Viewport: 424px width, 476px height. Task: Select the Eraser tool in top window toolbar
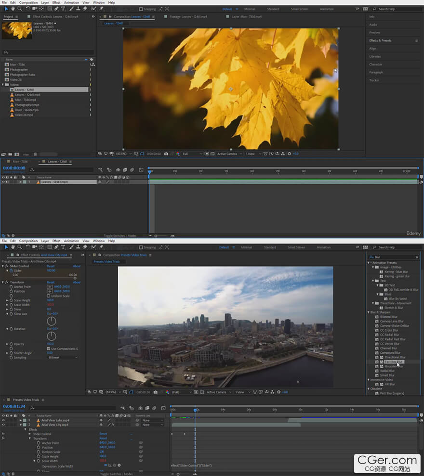(x=85, y=9)
